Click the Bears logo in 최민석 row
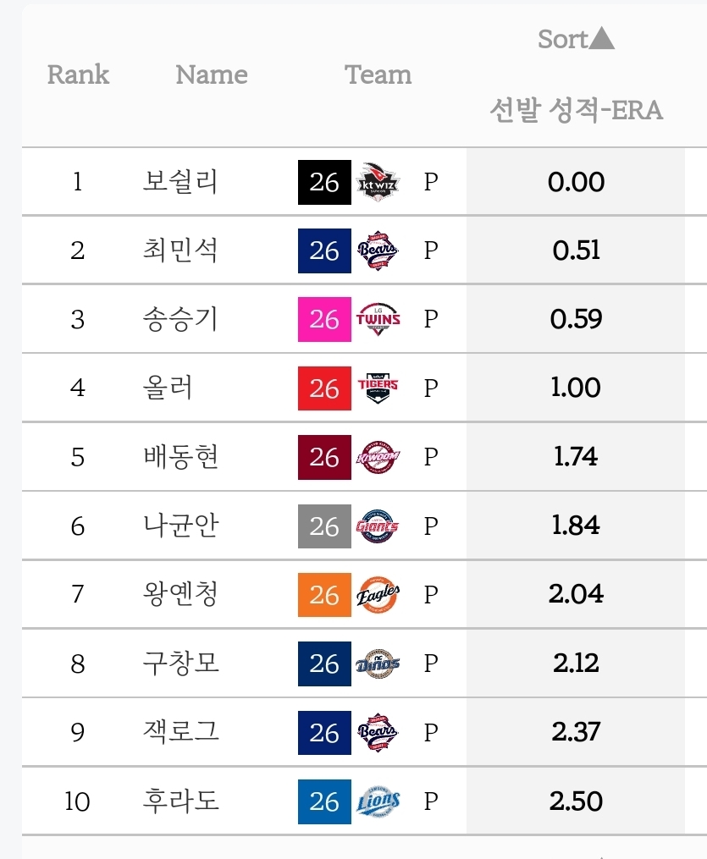Screen dimensions: 707x859 pos(378,251)
